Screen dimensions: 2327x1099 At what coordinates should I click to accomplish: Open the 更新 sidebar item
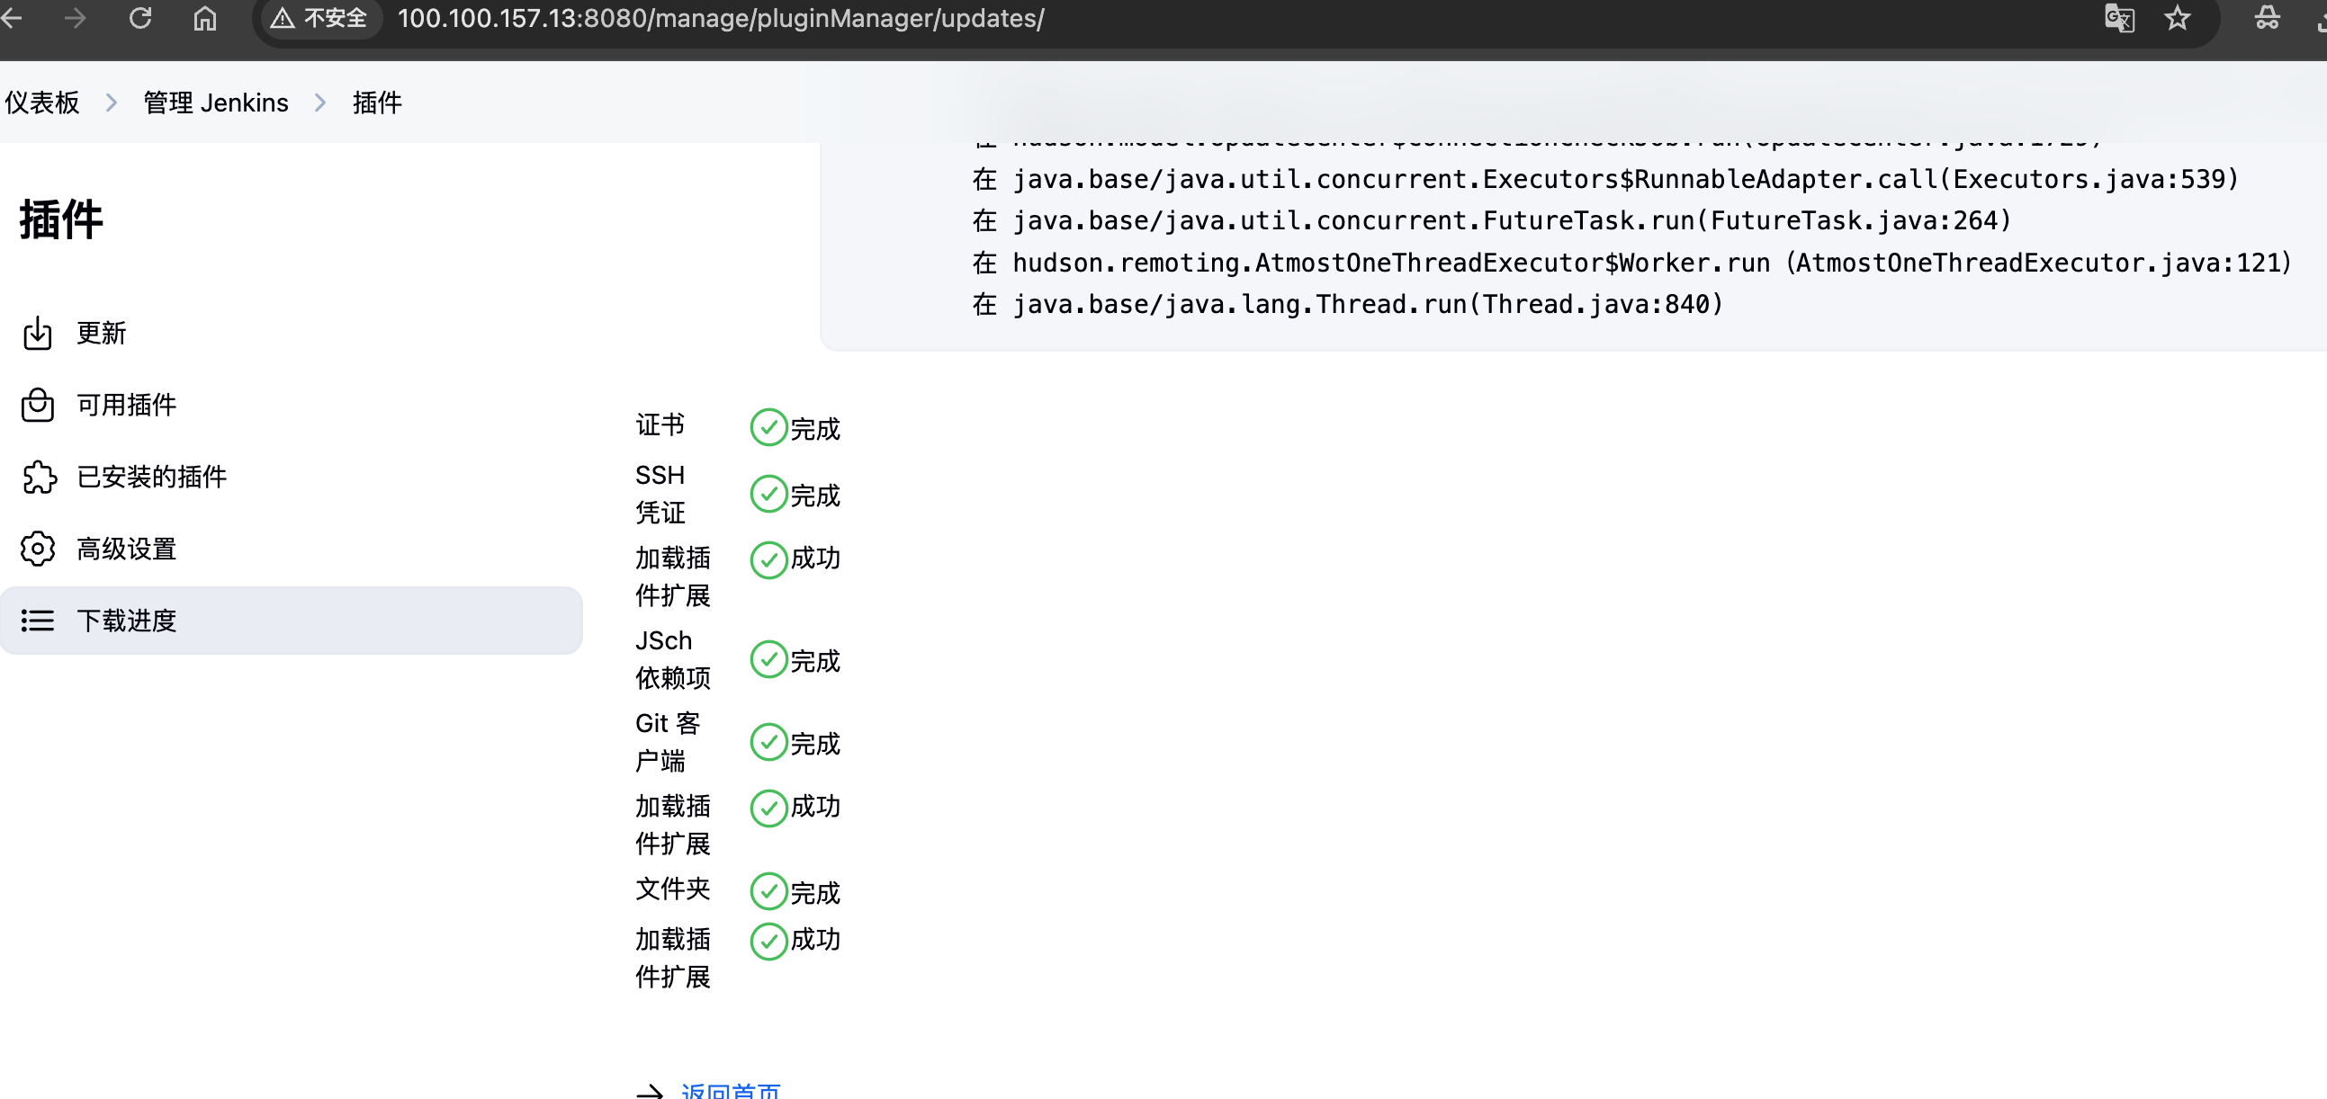point(291,334)
